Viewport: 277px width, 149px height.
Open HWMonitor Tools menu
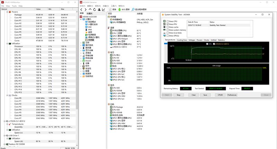point(14,6)
